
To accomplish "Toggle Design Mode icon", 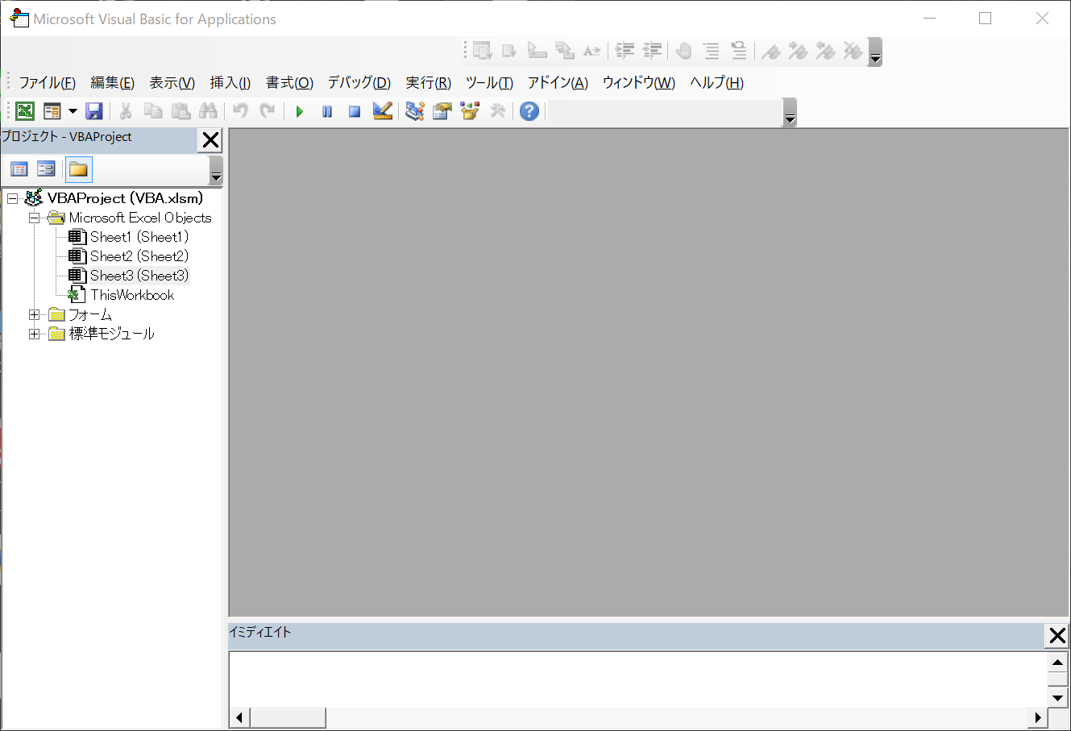I will [x=383, y=111].
